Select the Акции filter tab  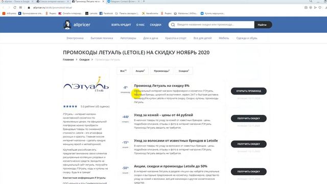pyautogui.click(x=140, y=71)
